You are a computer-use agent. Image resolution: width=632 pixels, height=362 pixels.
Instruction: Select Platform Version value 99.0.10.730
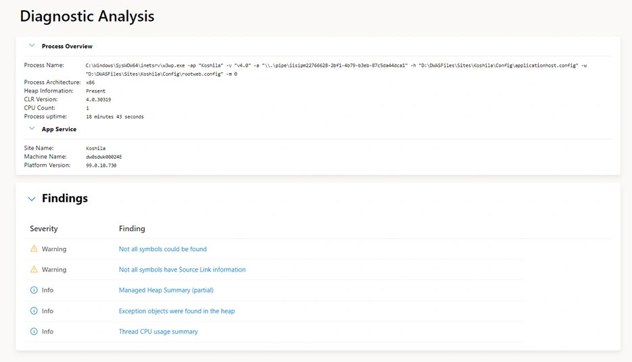[101, 165]
